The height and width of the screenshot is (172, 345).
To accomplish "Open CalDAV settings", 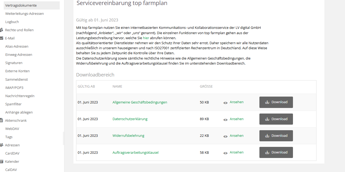I will coord(11,170).
